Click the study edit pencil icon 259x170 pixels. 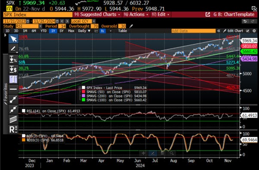tap(131, 26)
